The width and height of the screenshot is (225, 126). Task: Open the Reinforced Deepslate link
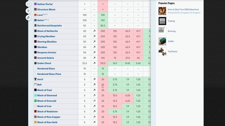50,26
